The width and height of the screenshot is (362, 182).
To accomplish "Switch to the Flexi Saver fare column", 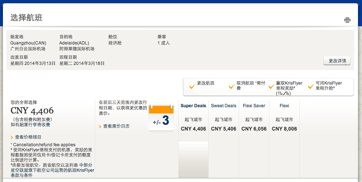I will (x=254, y=106).
